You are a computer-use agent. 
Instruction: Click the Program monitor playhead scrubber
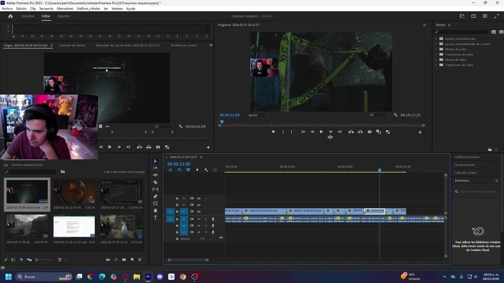222,122
